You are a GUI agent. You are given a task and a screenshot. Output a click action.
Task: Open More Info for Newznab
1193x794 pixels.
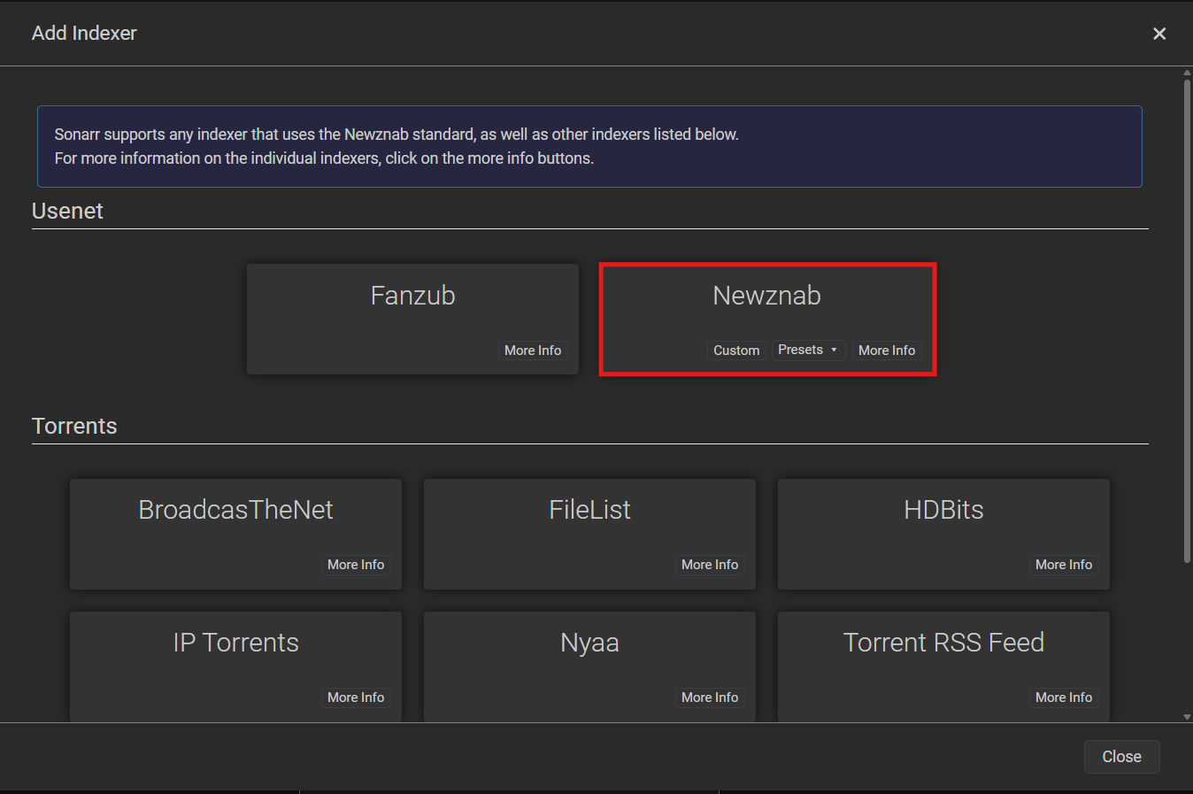(x=887, y=351)
